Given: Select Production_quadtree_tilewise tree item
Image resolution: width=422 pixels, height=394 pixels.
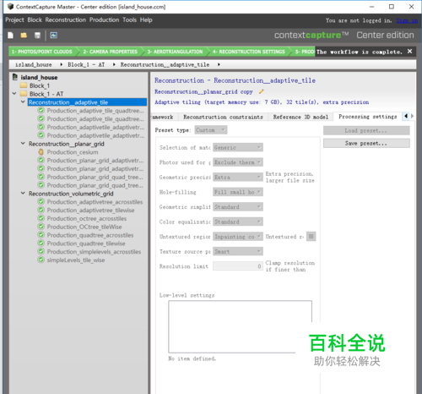Looking at the screenshot, I should 86,244.
